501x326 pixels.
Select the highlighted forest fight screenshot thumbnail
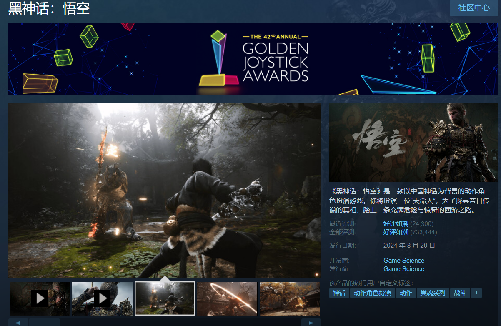[x=165, y=298]
